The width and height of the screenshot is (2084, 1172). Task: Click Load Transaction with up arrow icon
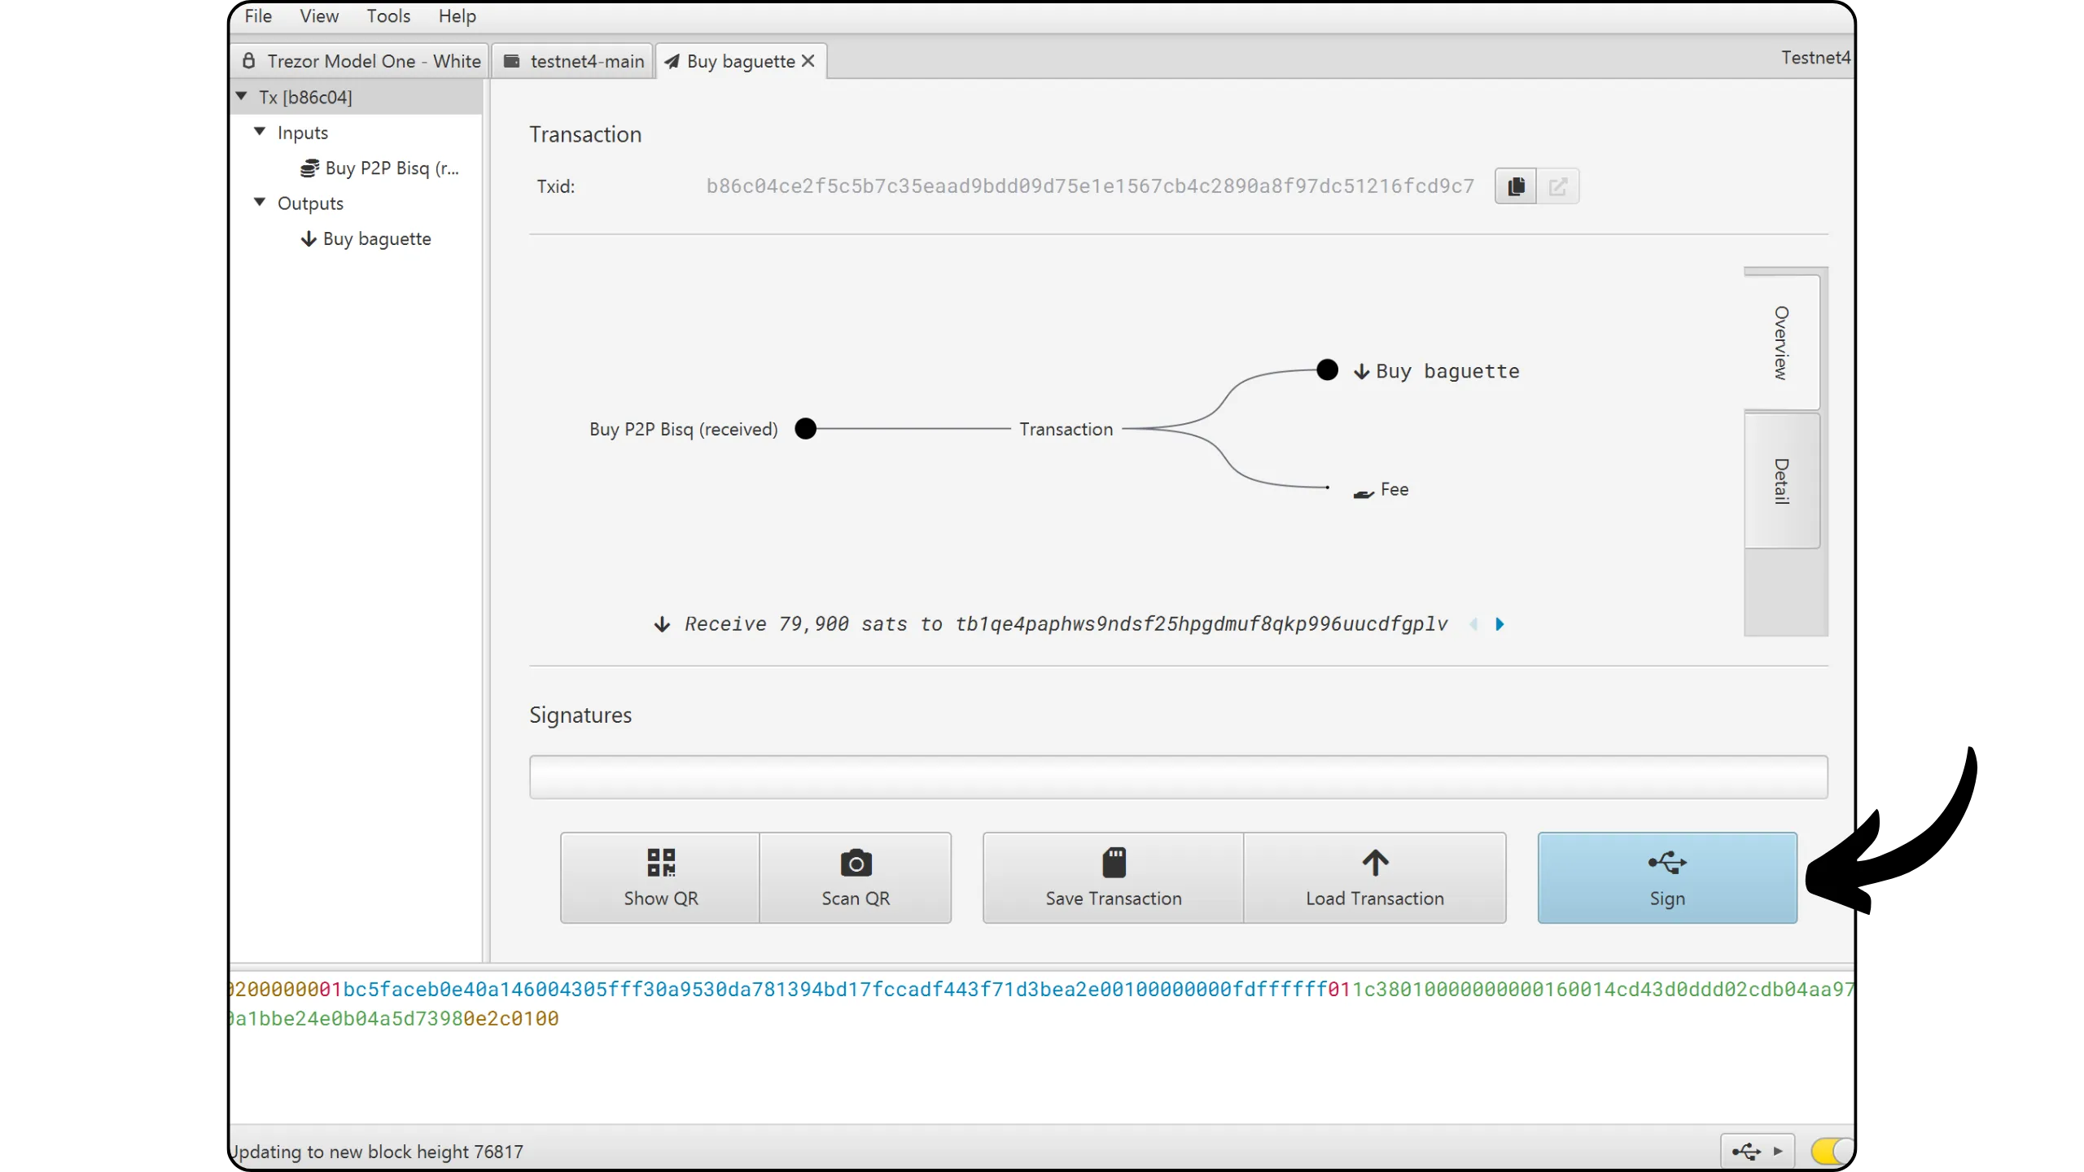(x=1374, y=877)
